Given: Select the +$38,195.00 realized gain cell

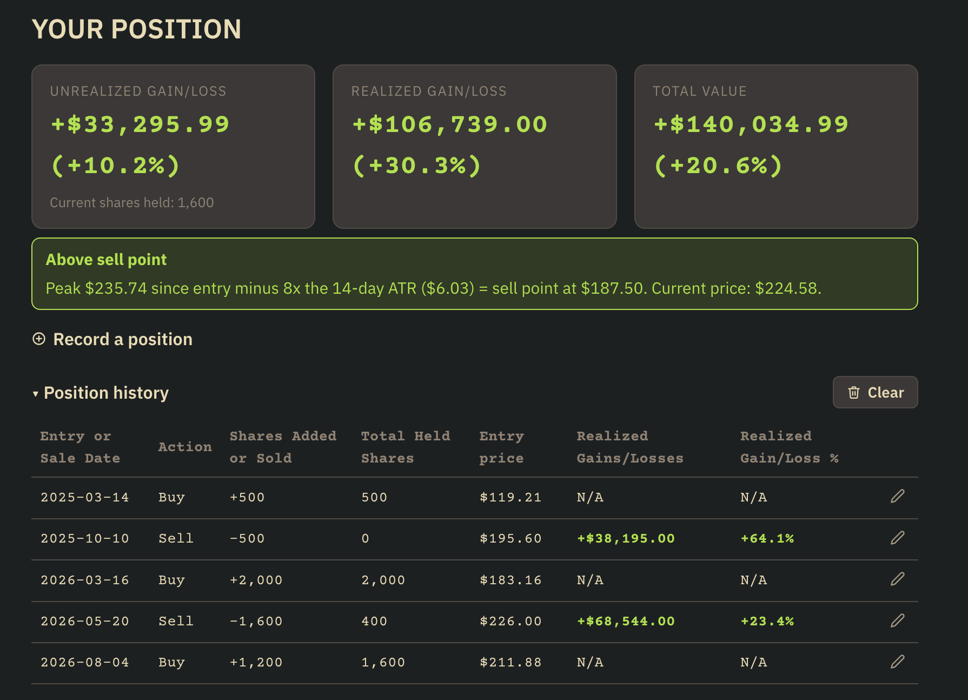Looking at the screenshot, I should click(x=626, y=539).
